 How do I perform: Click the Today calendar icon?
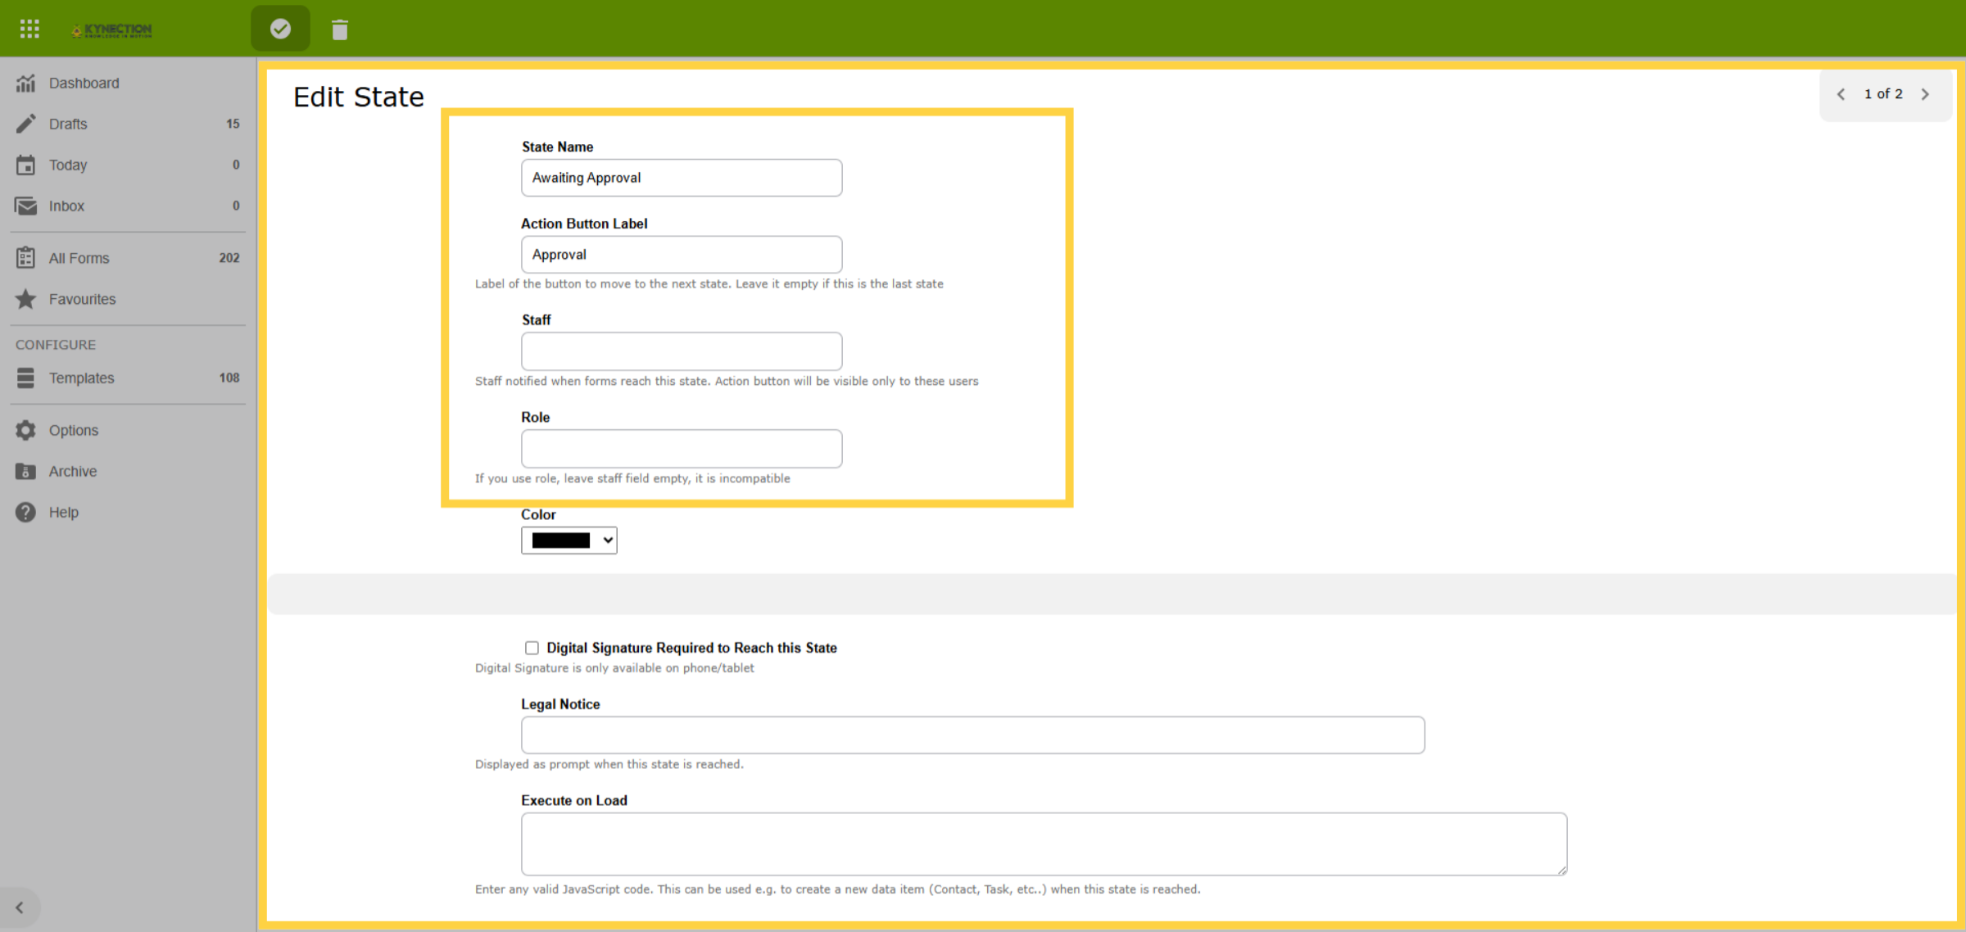click(26, 165)
